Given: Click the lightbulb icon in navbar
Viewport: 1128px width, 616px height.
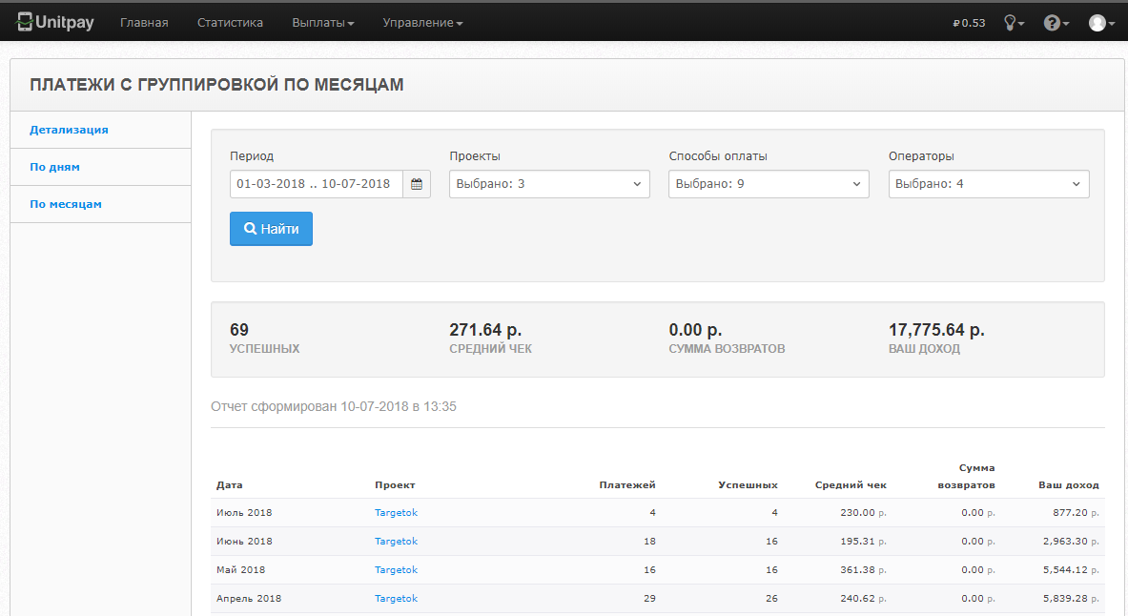Looking at the screenshot, I should [1013, 23].
